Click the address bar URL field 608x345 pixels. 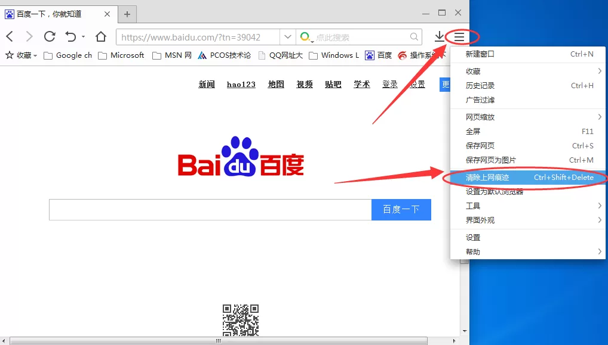point(198,37)
